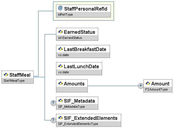
Task: Click the @ attribute icon of StaffPersonalRefId
Action: (x=60, y=8)
